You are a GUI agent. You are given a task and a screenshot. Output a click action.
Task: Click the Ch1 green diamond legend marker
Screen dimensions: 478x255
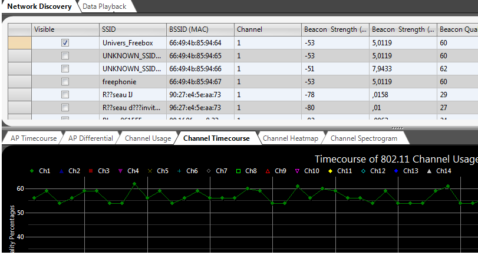[32, 171]
